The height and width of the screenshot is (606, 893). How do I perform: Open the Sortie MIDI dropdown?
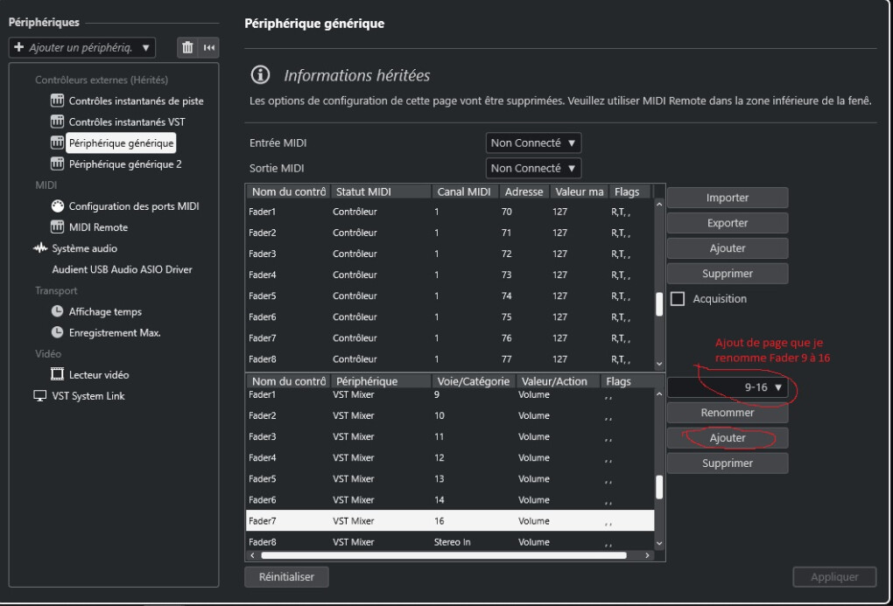point(533,167)
